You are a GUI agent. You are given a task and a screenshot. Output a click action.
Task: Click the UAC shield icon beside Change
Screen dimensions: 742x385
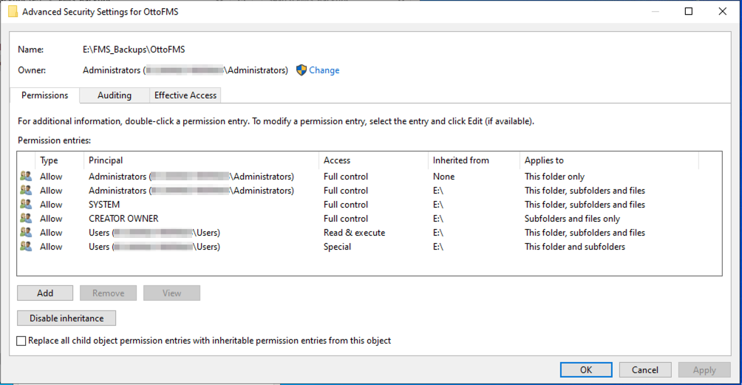pos(302,70)
